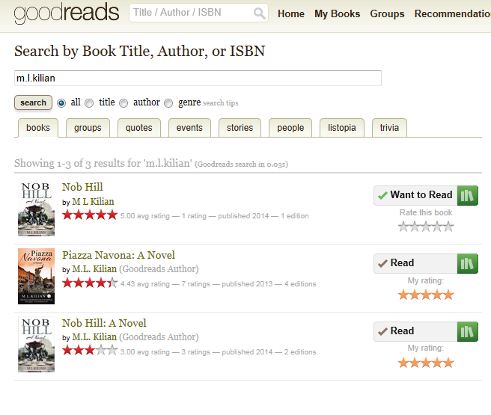
Task: Open shelf picker for Nob Hill
Action: [468, 195]
